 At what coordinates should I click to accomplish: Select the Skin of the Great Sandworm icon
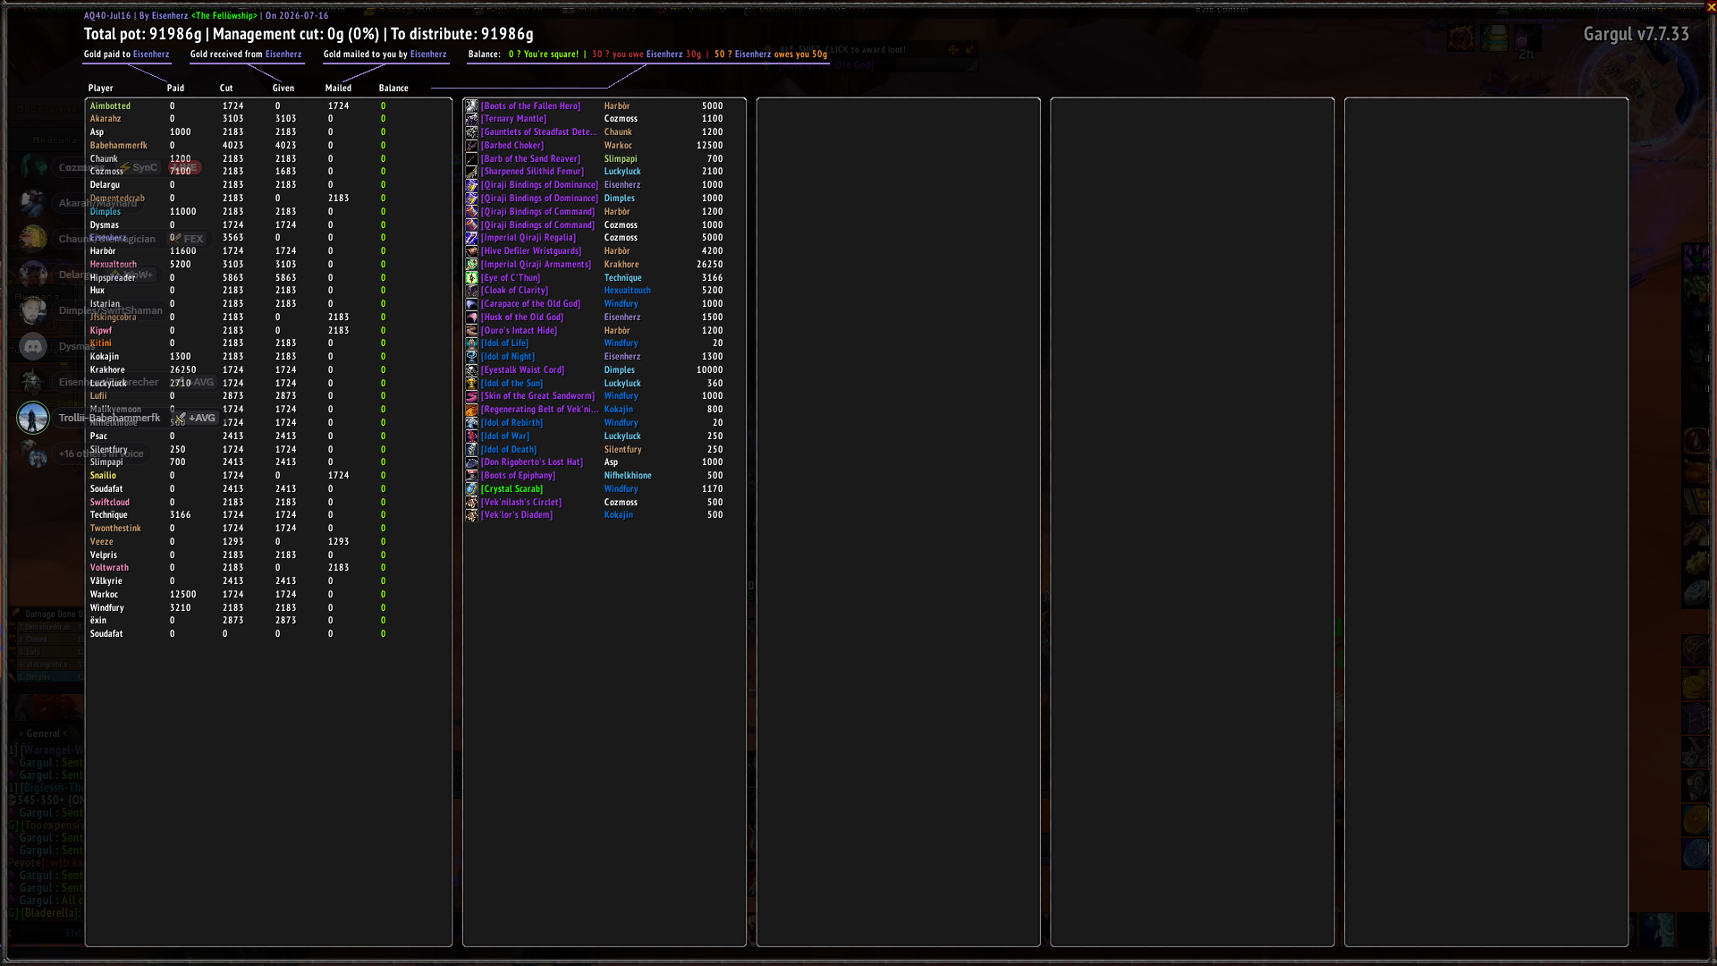point(471,396)
